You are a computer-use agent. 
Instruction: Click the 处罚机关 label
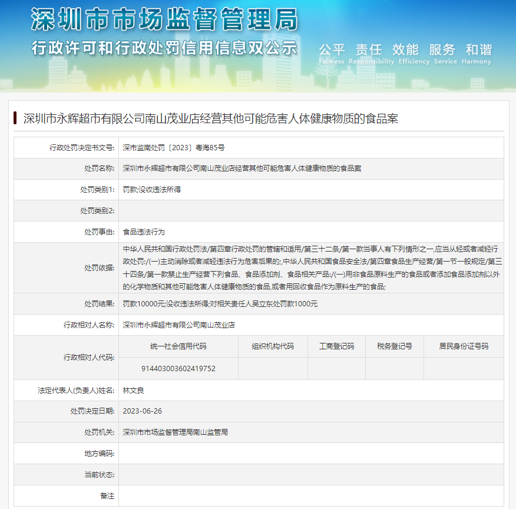(100, 432)
